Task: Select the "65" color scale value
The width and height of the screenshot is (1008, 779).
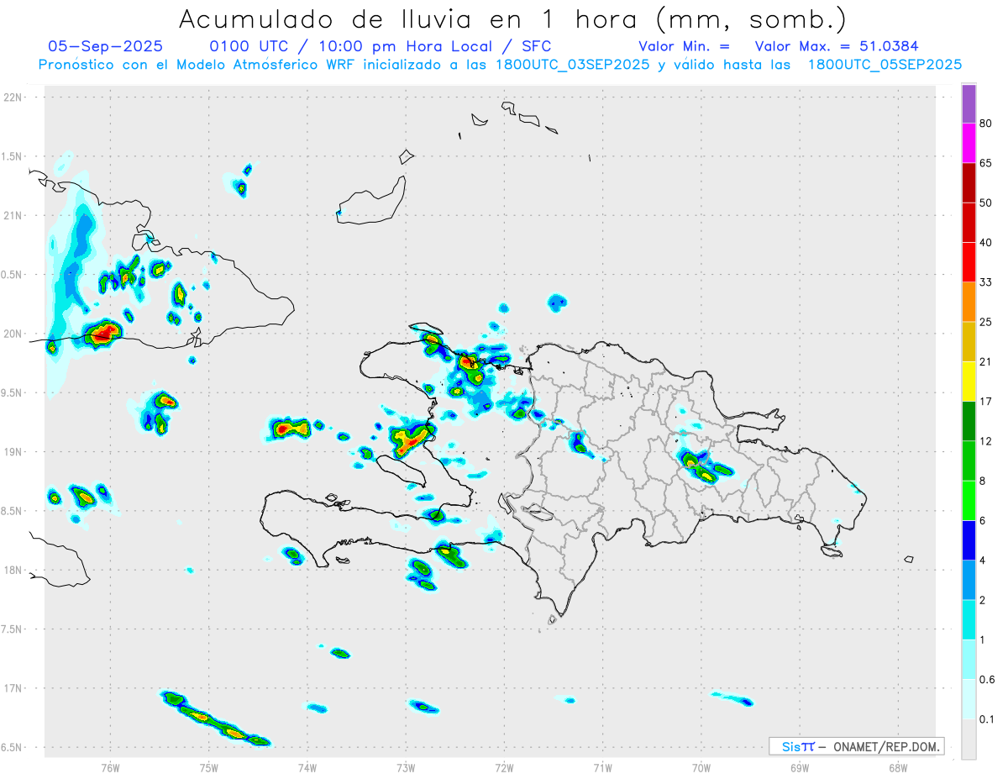Action: tap(985, 163)
